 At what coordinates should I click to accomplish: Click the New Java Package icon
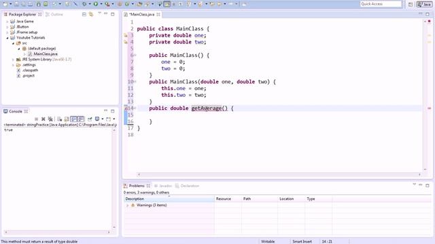(120, 4)
